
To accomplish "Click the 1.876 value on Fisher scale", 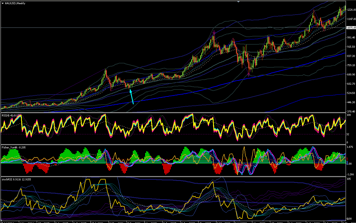I will (x=350, y=147).
